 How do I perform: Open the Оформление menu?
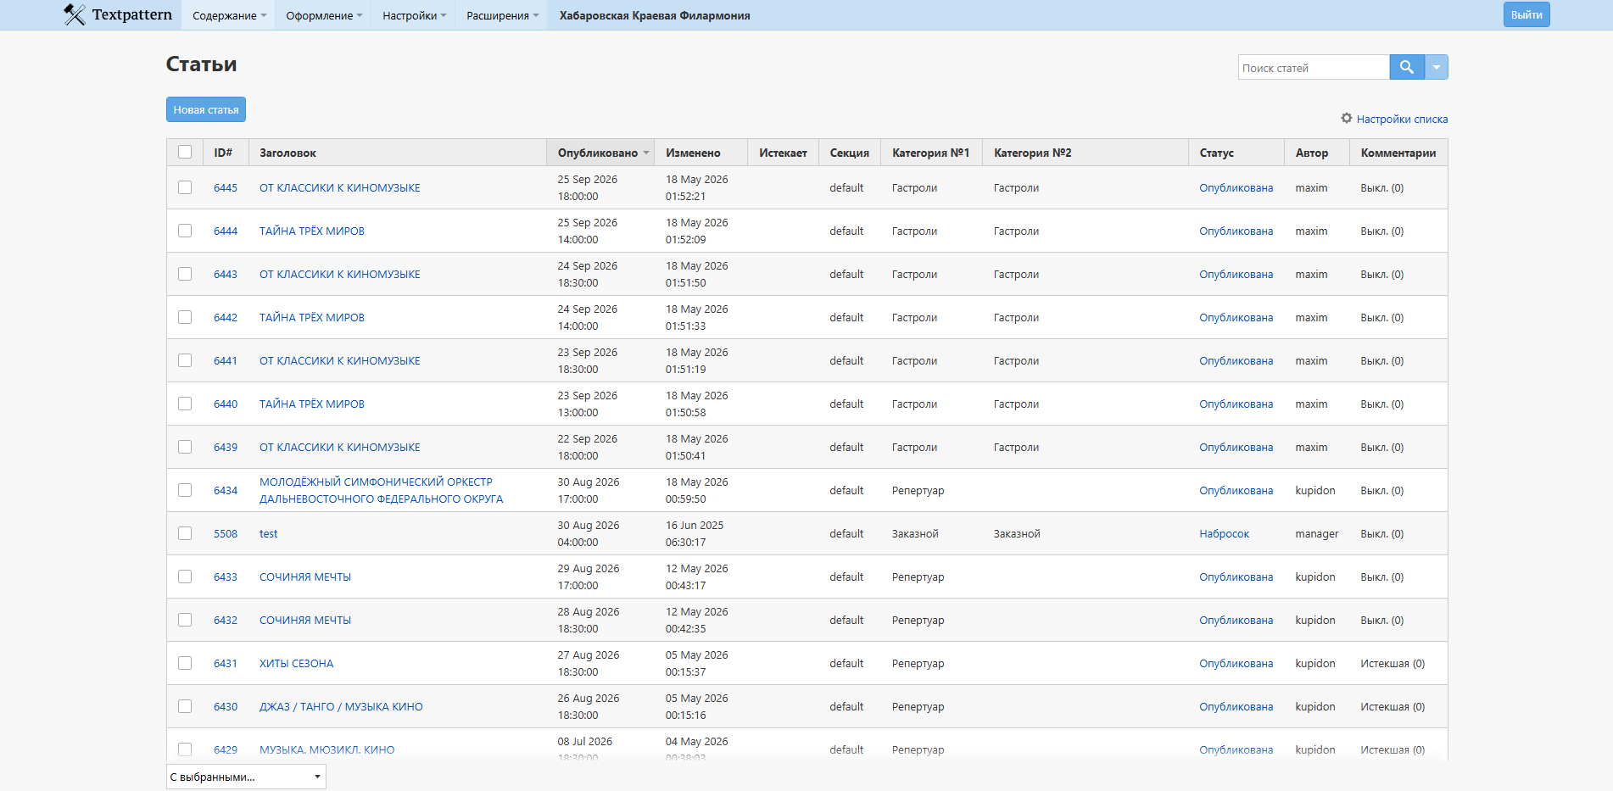pos(324,15)
